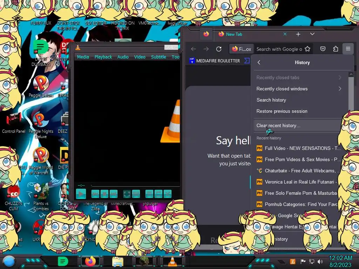Click VLC cone icon in title bar

click(78, 47)
